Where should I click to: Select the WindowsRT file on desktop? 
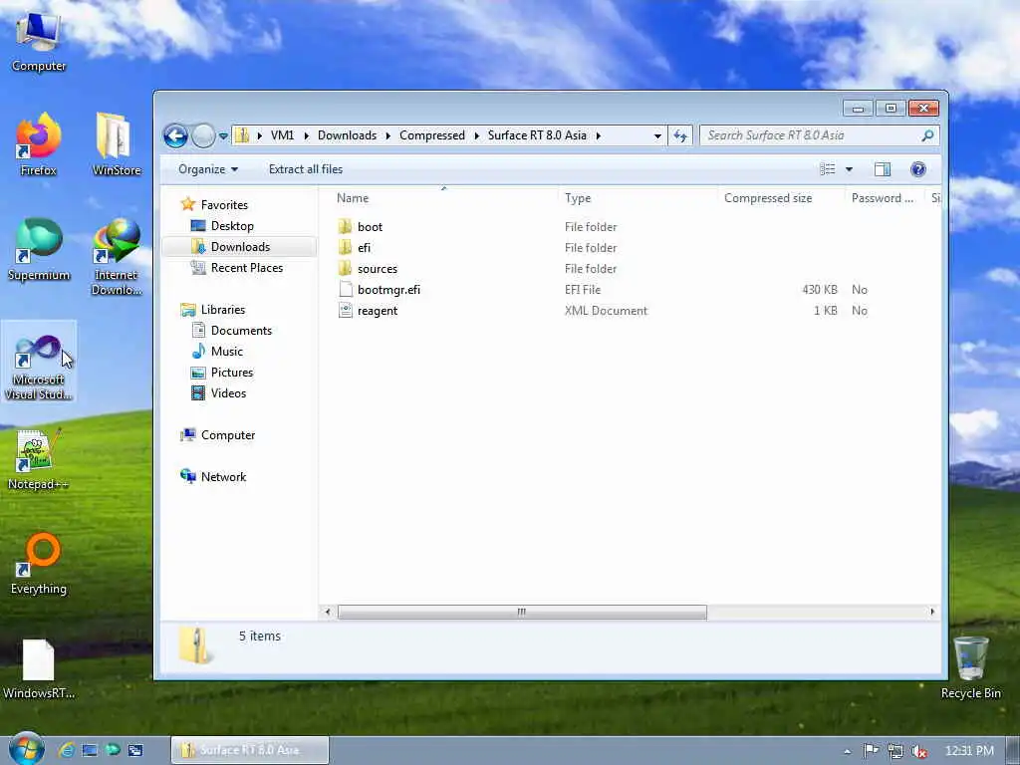tap(39, 668)
